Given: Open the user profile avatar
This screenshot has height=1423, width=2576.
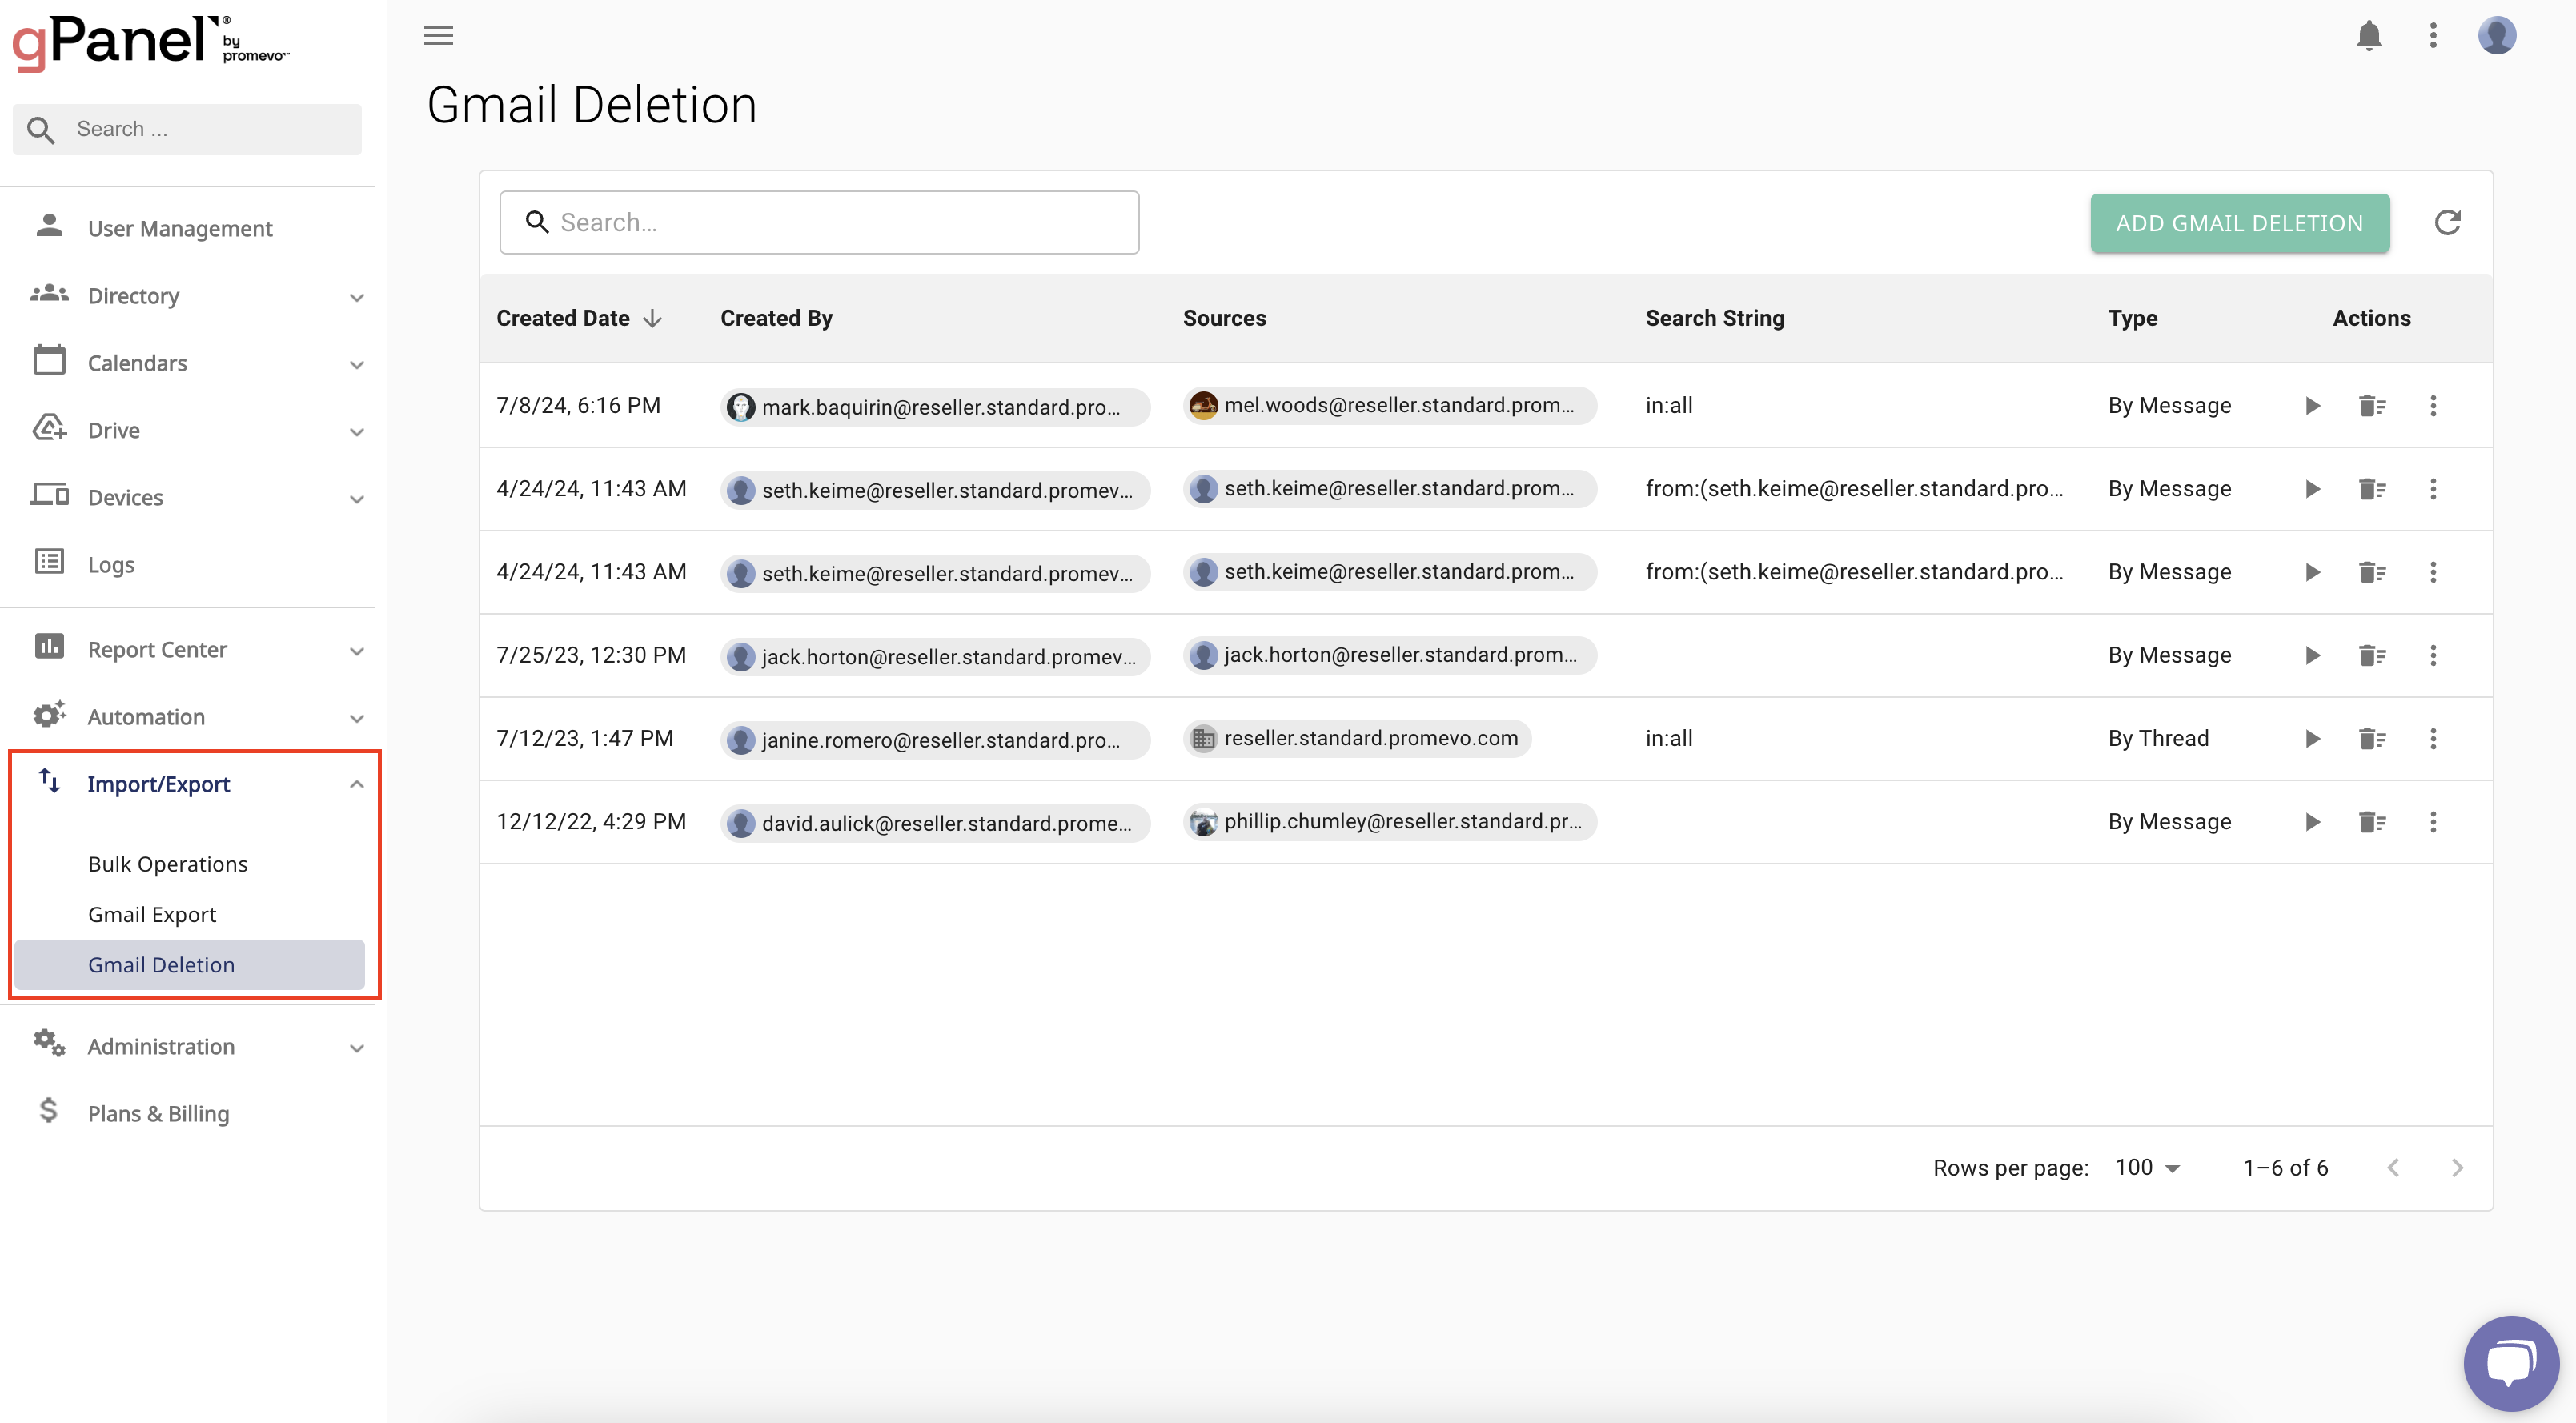Looking at the screenshot, I should tap(2496, 36).
